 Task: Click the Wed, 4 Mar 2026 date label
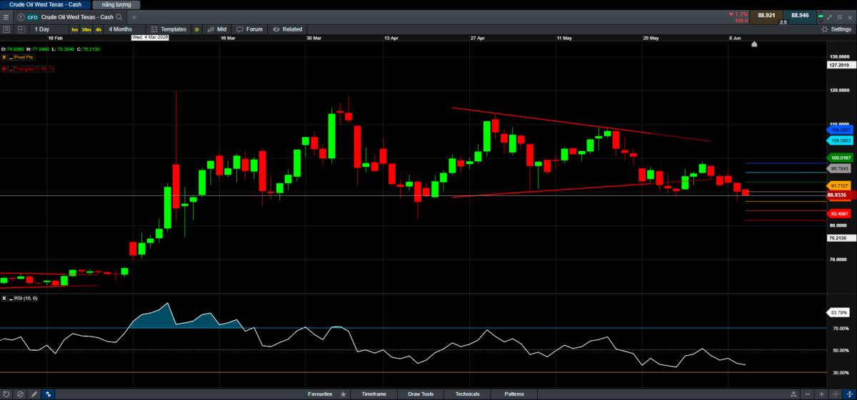pos(150,38)
